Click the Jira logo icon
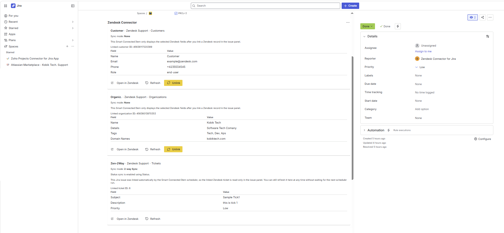Image resolution: width=504 pixels, height=233 pixels. (13, 6)
